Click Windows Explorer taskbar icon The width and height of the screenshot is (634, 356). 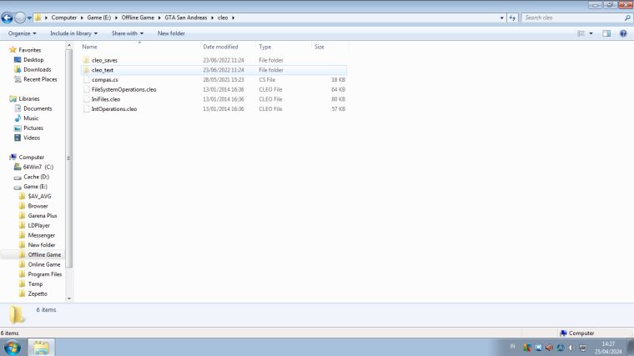(41, 347)
